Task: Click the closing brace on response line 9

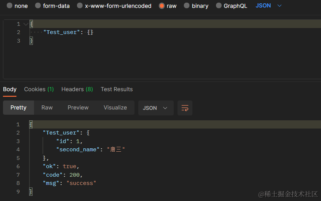Action: [31, 192]
